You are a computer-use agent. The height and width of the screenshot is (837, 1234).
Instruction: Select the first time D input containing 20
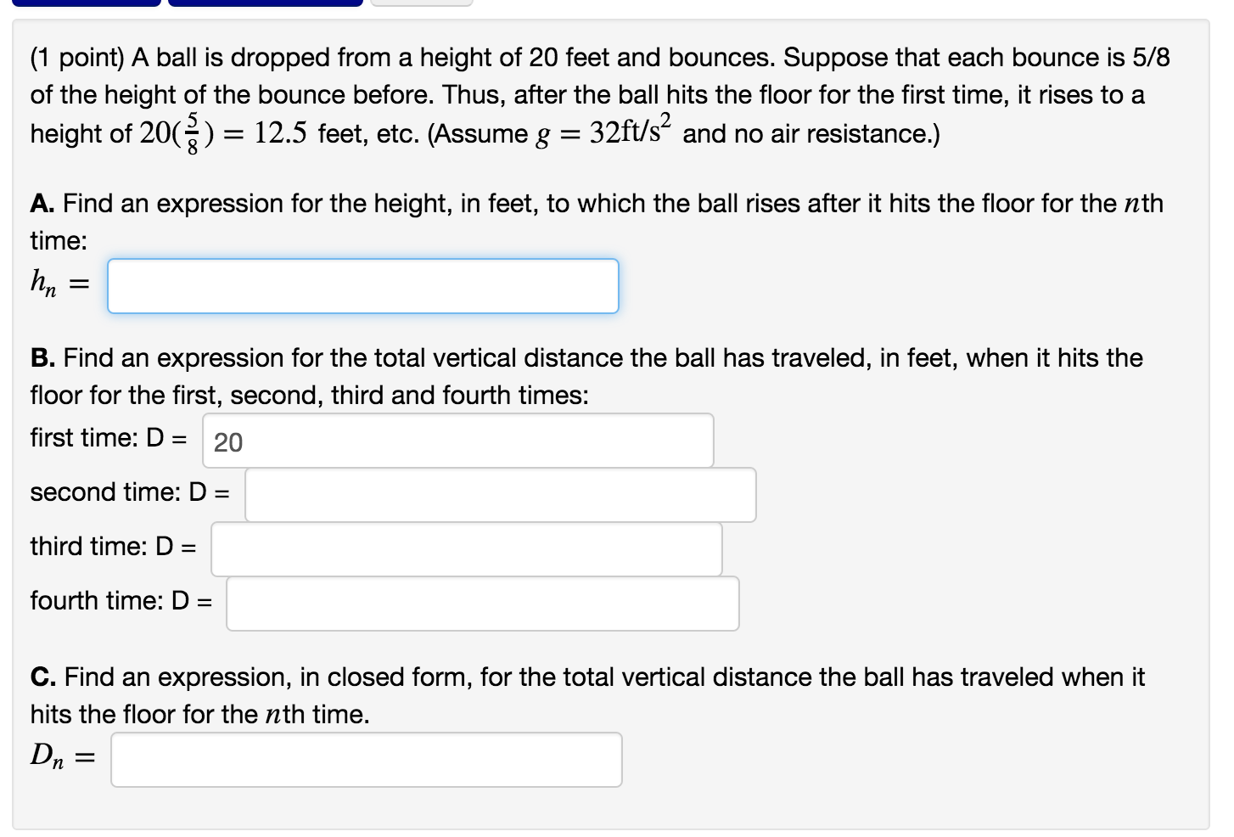(458, 439)
